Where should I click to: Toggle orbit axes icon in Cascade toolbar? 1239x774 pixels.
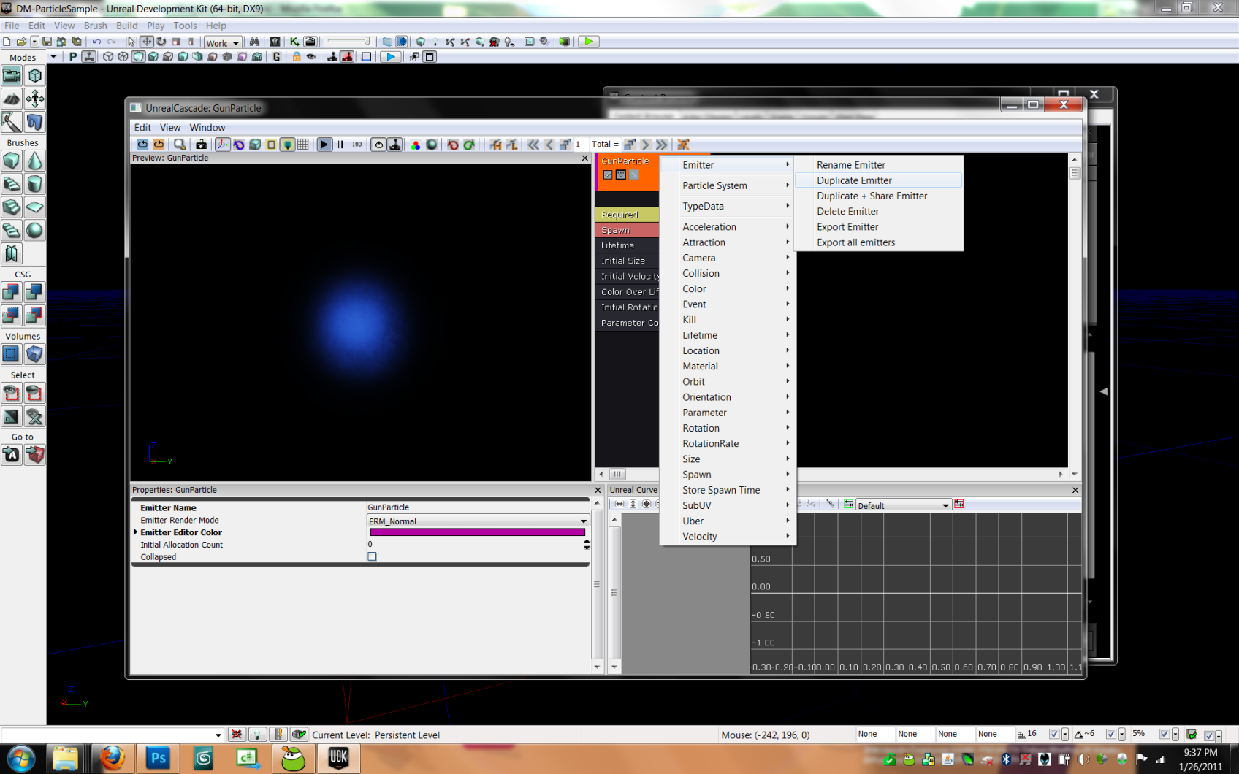coord(222,145)
